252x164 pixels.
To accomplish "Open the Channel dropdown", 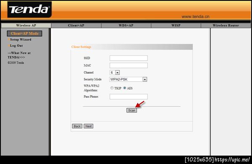I will [x=115, y=73].
